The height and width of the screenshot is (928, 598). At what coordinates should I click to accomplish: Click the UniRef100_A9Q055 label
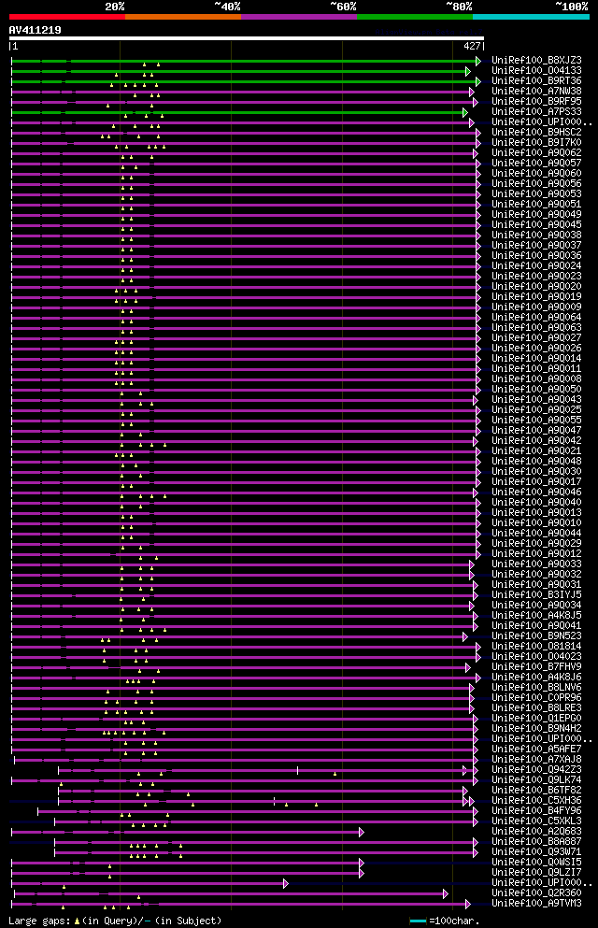point(536,420)
